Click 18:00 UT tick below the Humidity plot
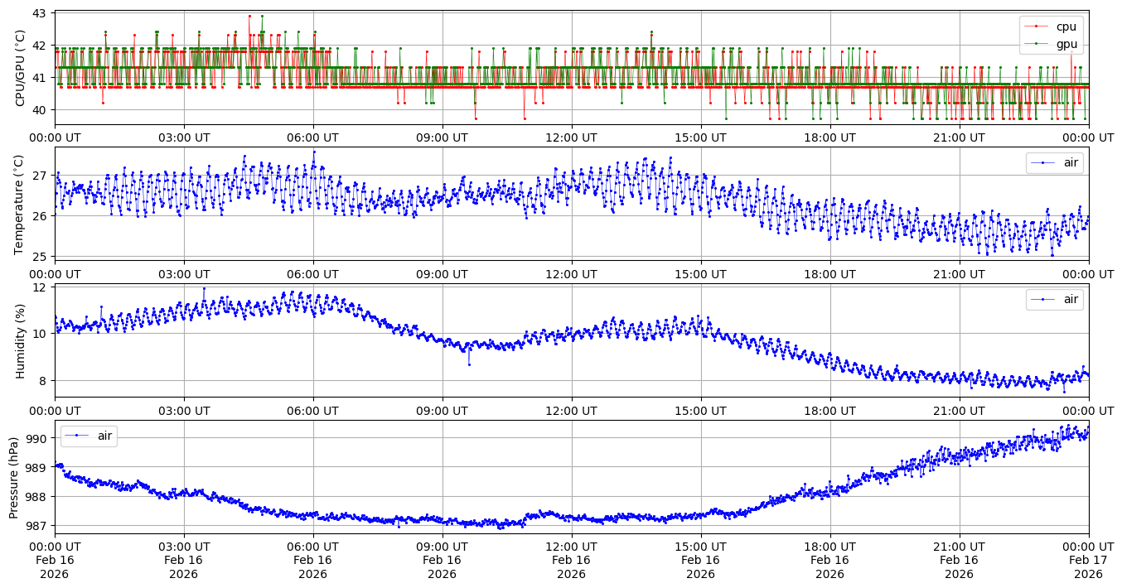 (x=830, y=411)
